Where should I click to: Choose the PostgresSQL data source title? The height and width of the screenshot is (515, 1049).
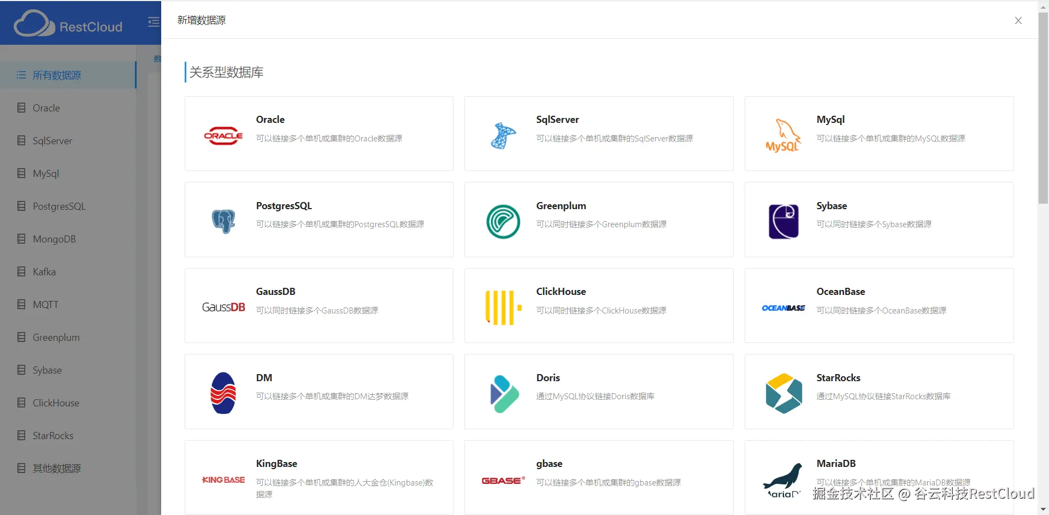[x=284, y=206]
